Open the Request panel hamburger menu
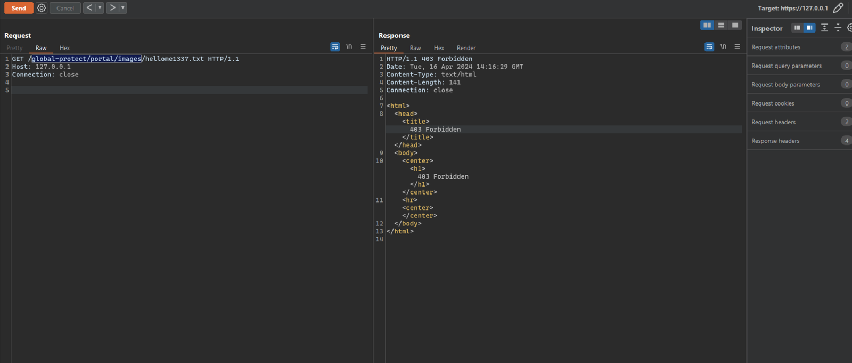The width and height of the screenshot is (852, 363). [363, 47]
